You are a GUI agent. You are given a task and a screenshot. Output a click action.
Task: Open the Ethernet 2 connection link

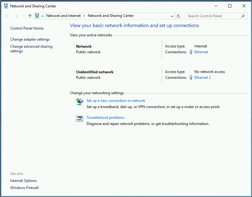click(x=202, y=77)
